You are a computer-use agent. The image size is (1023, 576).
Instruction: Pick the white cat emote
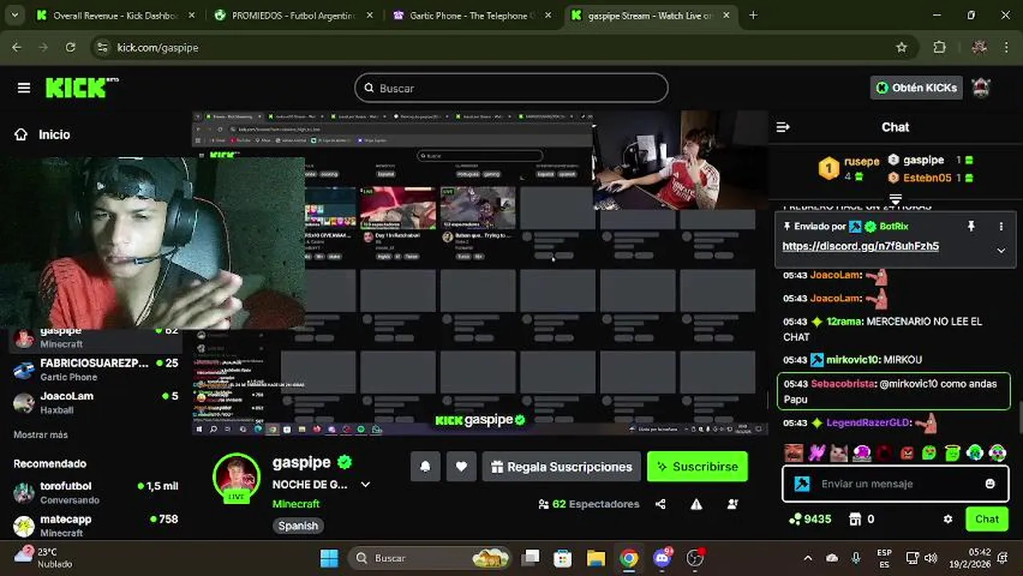pos(839,453)
